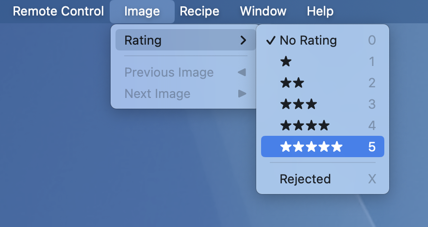This screenshot has width=428, height=227.
Task: Go to Next Image
Action: tap(157, 94)
